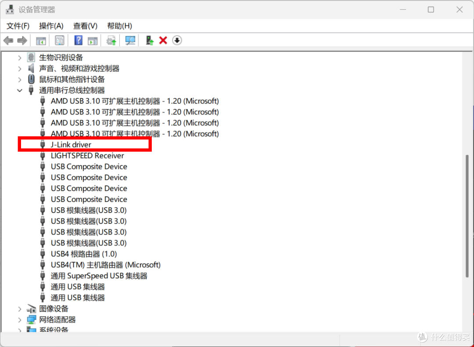Click the Device Manager title bar icon

(x=10, y=10)
